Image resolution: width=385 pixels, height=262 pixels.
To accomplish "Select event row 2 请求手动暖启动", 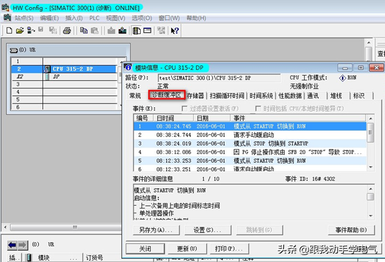I will click(x=250, y=135).
